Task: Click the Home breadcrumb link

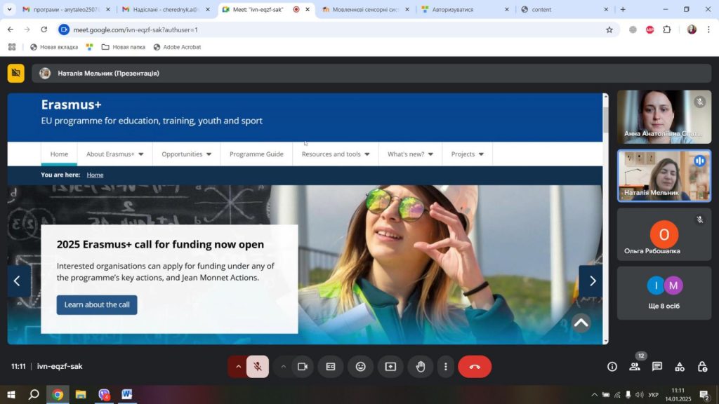Action: (95, 175)
